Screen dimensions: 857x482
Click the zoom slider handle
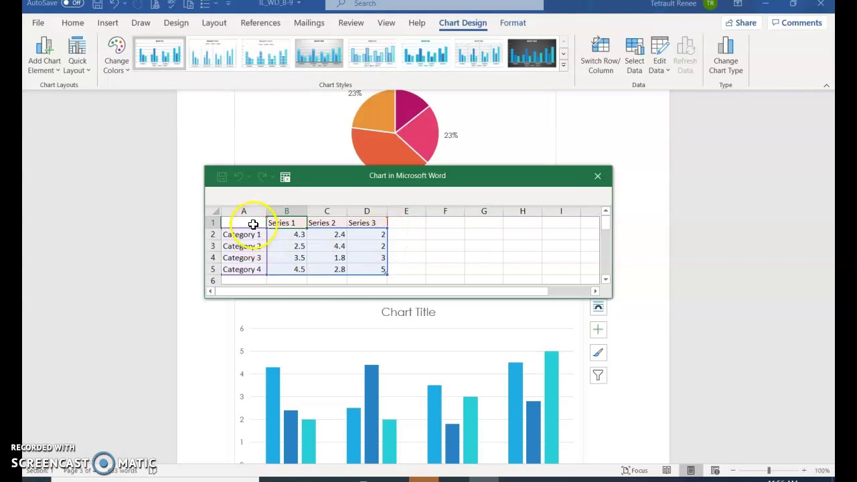pyautogui.click(x=769, y=471)
